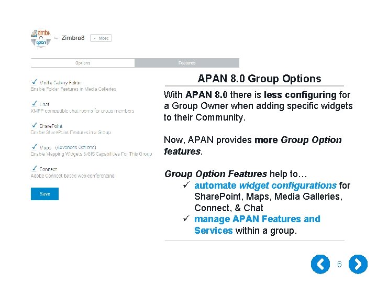
Task: Go to the next slide arrow
Action: click(358, 264)
